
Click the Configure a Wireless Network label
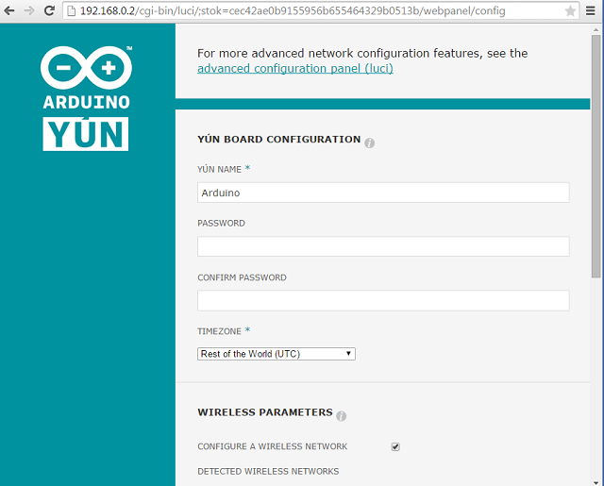273,446
